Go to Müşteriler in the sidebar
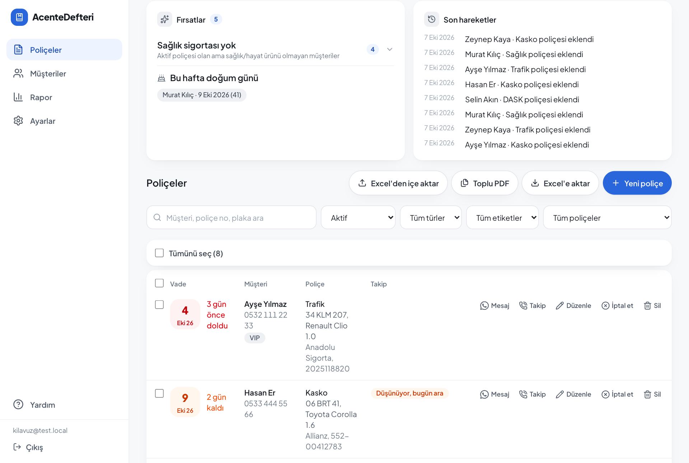Screen dimensions: 689x463 pyautogui.click(x=64, y=73)
